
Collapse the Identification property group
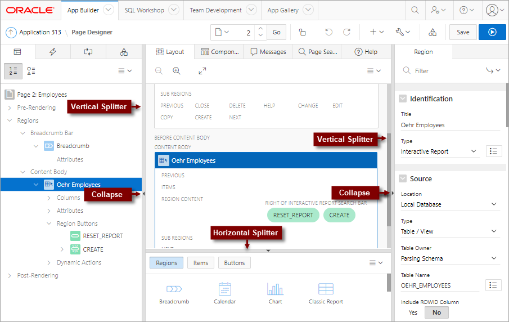click(403, 99)
